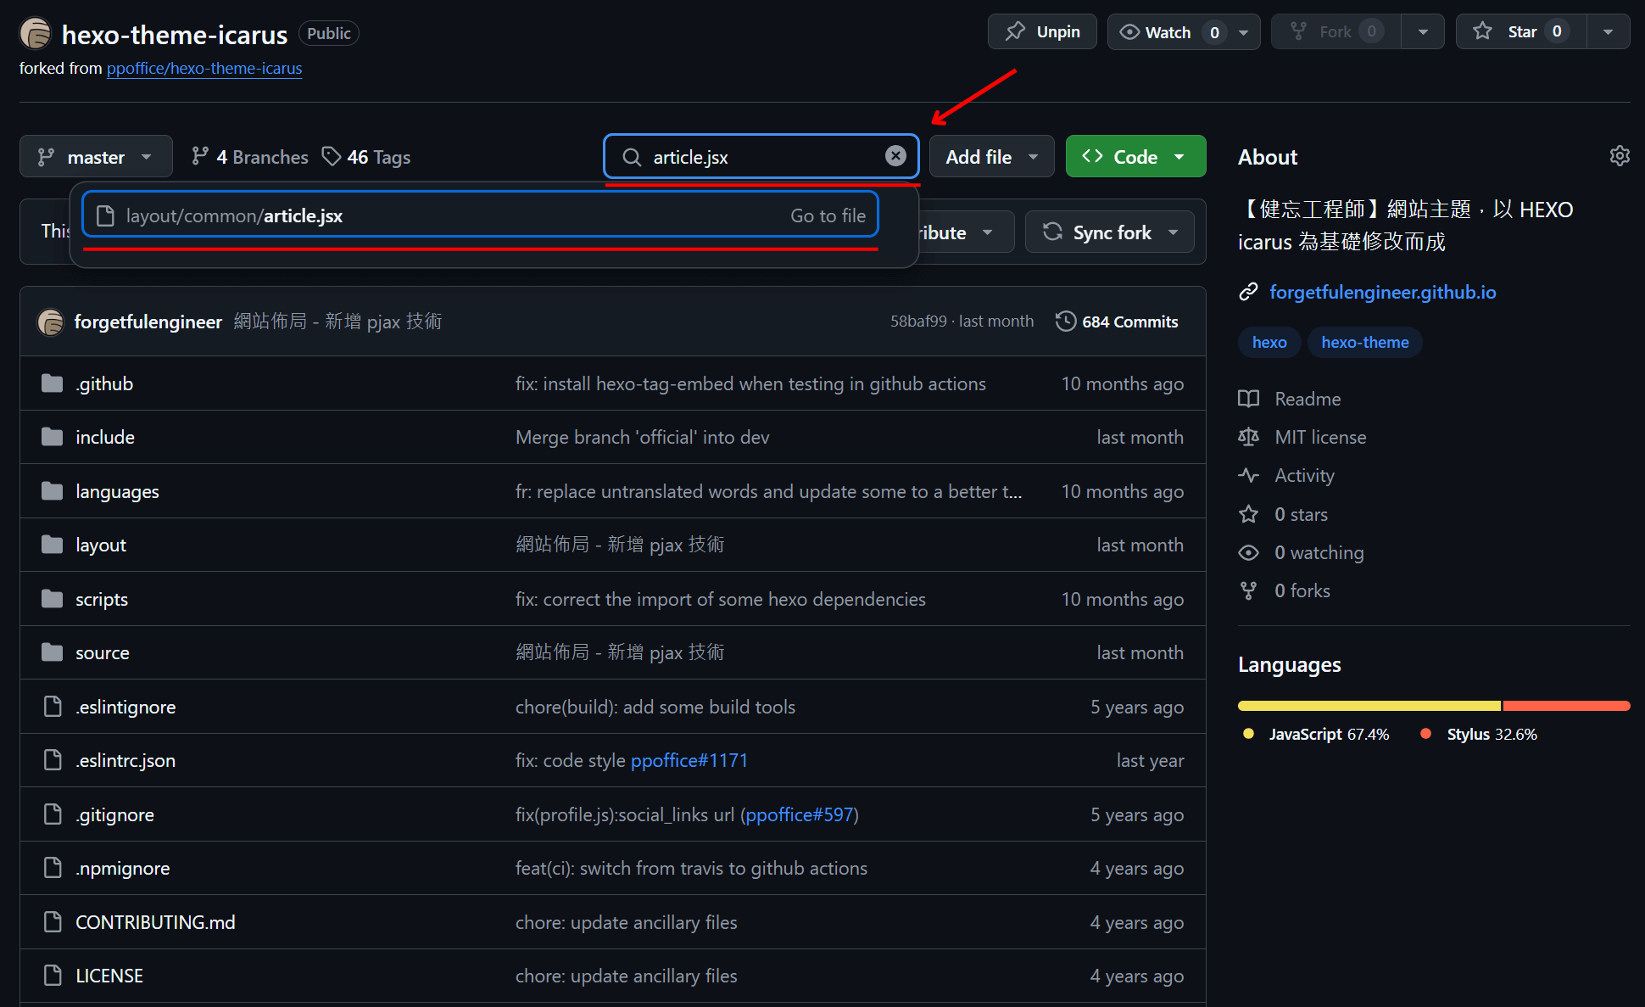
Task: Select the hexo-theme topic tag
Action: (1364, 342)
